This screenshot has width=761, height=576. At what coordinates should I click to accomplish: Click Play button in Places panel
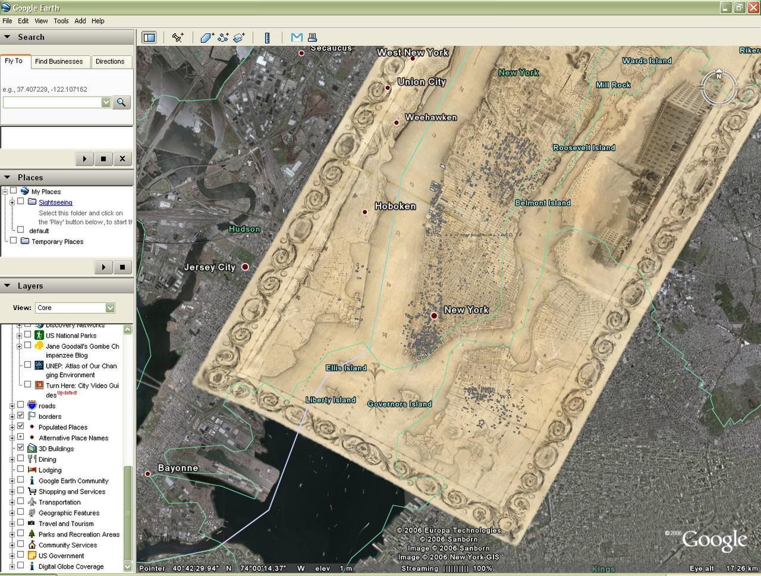coord(103,267)
